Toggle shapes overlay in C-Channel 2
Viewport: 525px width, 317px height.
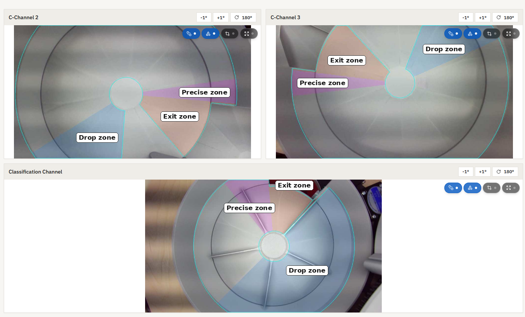210,34
